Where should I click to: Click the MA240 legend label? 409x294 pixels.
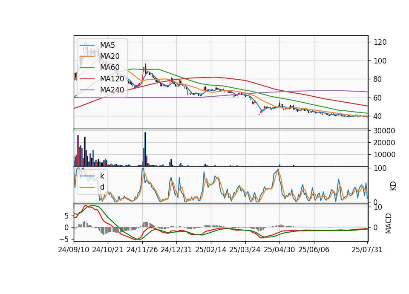tap(112, 90)
